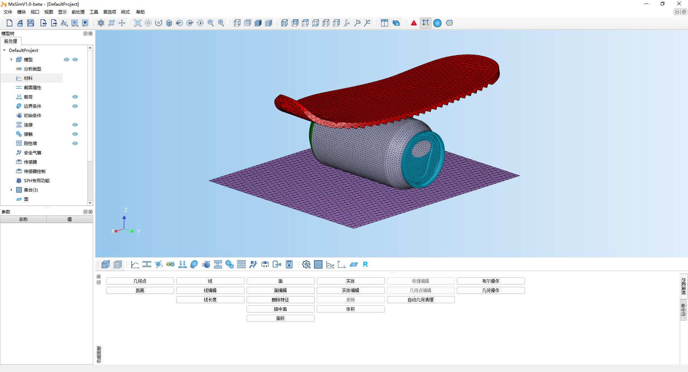The width and height of the screenshot is (688, 372).
Task: Click model tree scrollbar up arrow
Action: (x=90, y=48)
